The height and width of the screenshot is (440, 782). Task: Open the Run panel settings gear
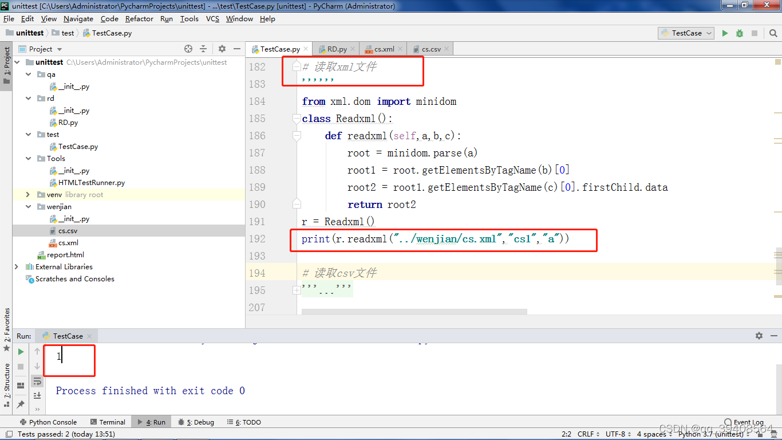tap(759, 336)
